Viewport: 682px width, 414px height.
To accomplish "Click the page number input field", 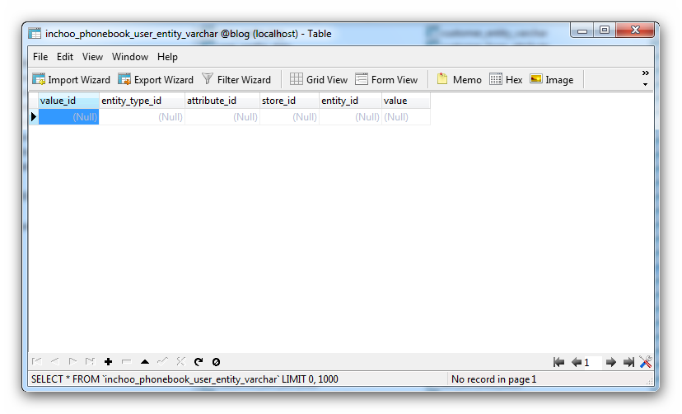I will click(592, 362).
